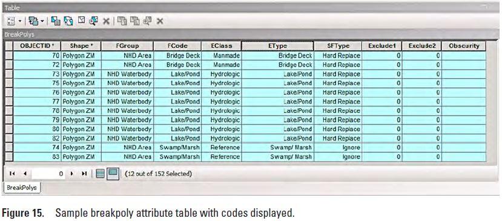
Task: Click Exclude1 value 0 in row 75
Action: point(382,84)
